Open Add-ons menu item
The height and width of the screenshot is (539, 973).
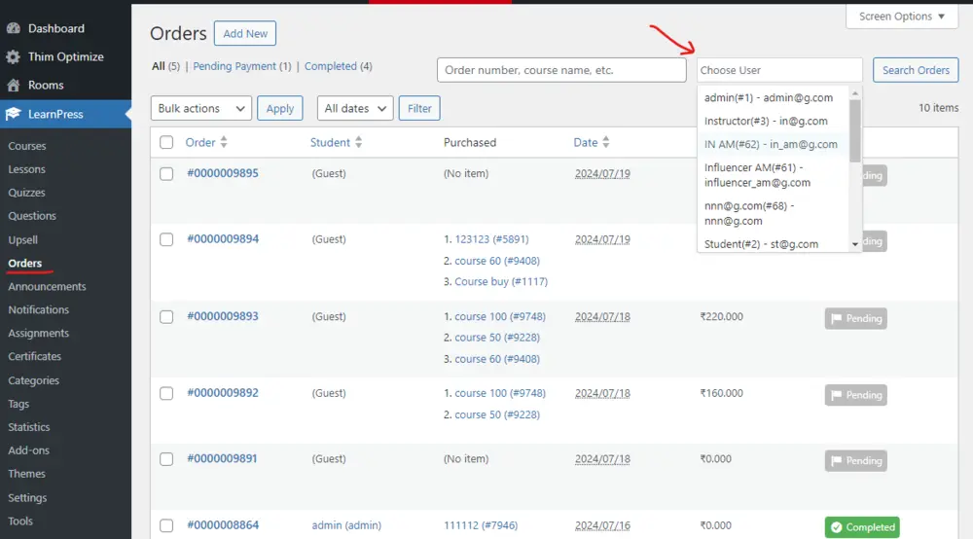pos(28,450)
